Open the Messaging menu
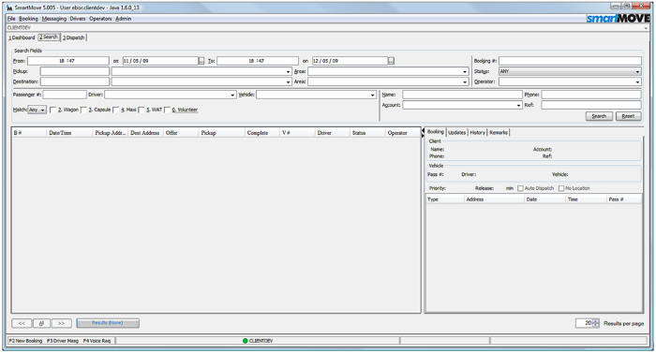Image resolution: width=656 pixels, height=353 pixels. pyautogui.click(x=54, y=19)
